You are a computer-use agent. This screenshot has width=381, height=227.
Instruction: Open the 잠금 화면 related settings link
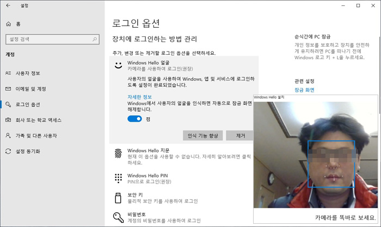pyautogui.click(x=304, y=90)
